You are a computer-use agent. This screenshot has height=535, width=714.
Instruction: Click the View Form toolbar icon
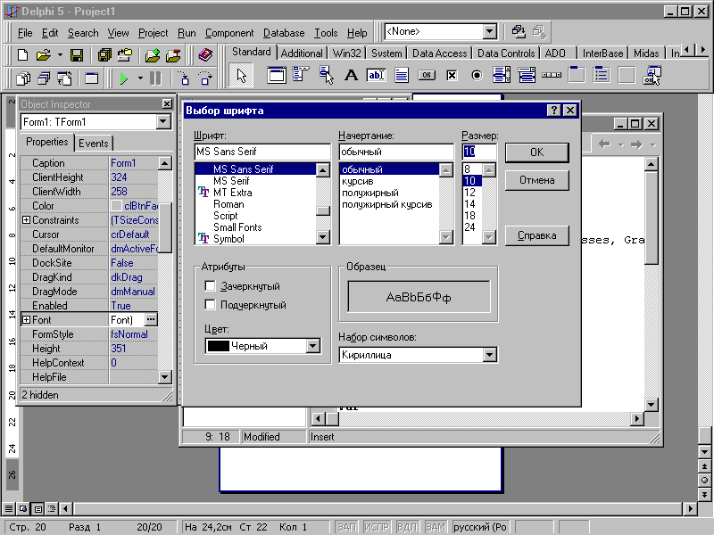44,78
